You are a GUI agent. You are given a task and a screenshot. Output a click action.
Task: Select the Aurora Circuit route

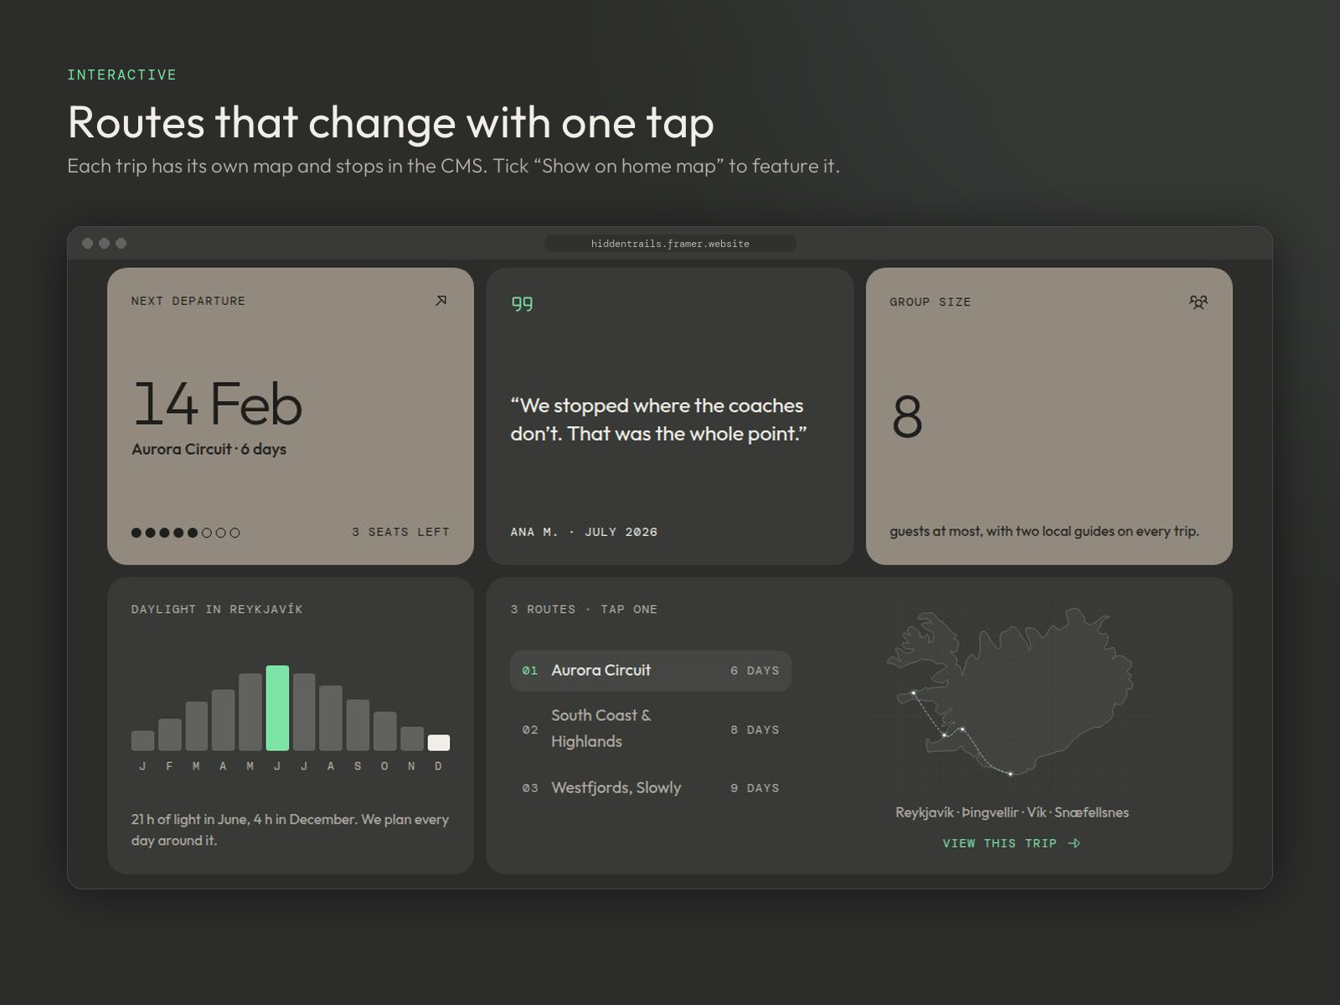[651, 671]
